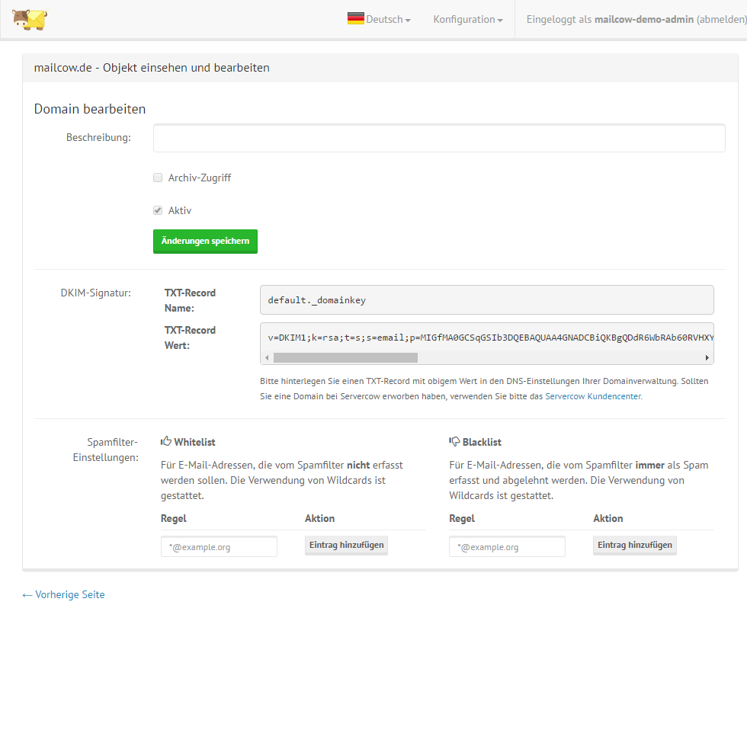Click the Blacklist rule input field

click(507, 546)
